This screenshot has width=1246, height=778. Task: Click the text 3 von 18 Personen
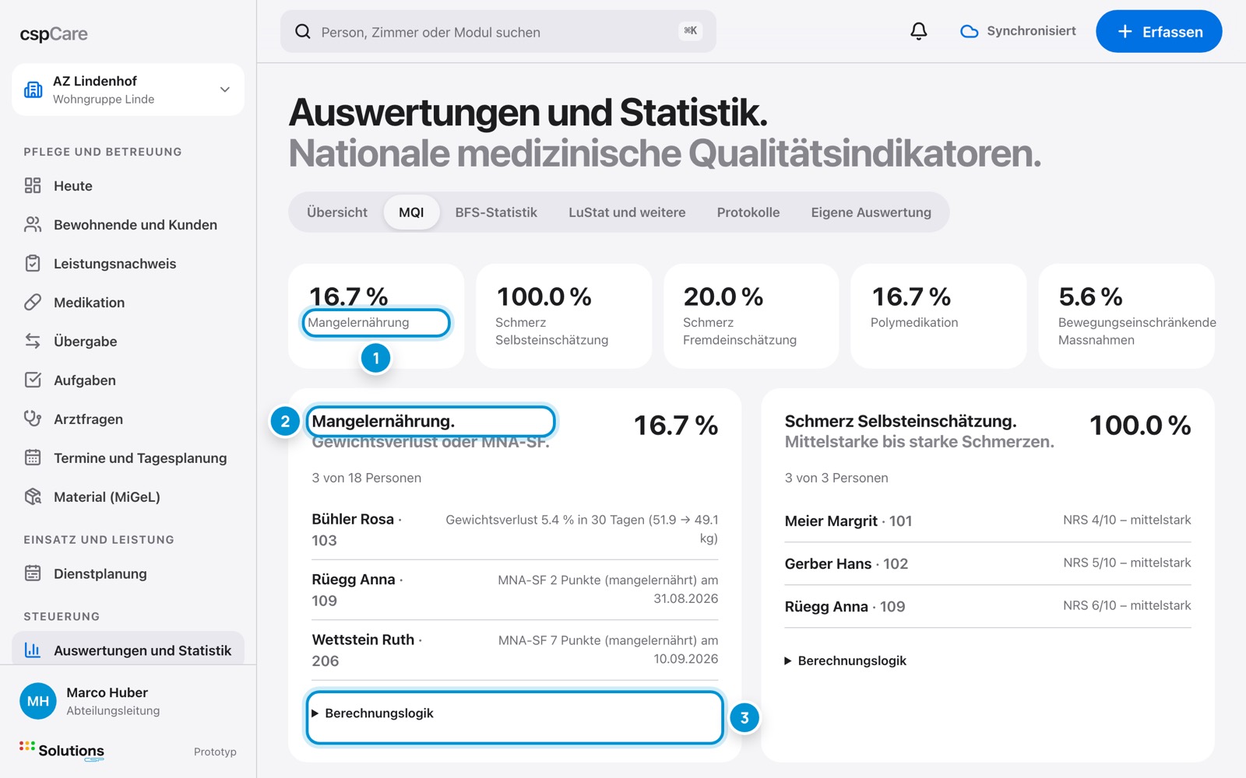point(366,478)
